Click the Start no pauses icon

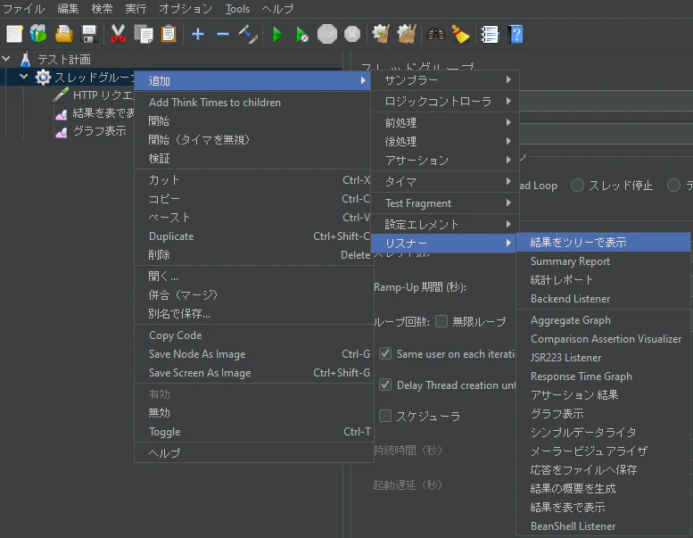301,34
